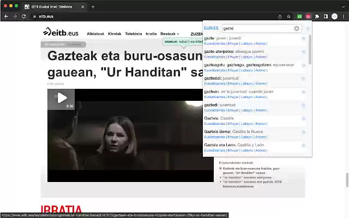Go back to the previous page

pos(6,16)
